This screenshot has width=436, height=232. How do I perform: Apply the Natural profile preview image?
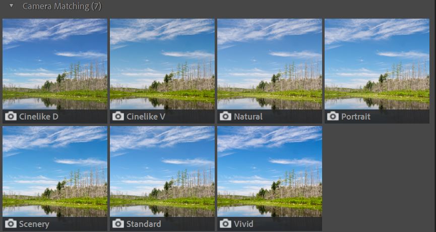point(270,64)
